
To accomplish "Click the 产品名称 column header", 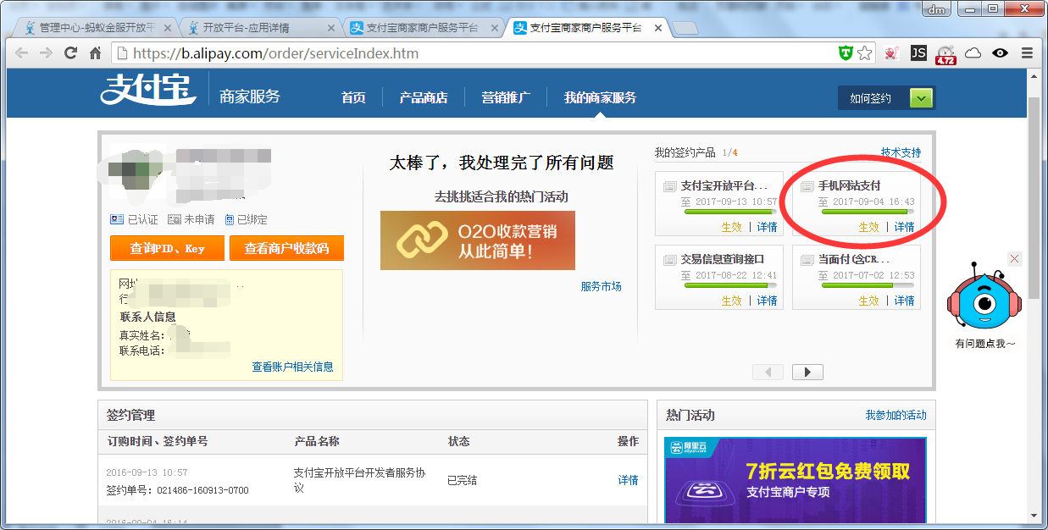I will (317, 441).
